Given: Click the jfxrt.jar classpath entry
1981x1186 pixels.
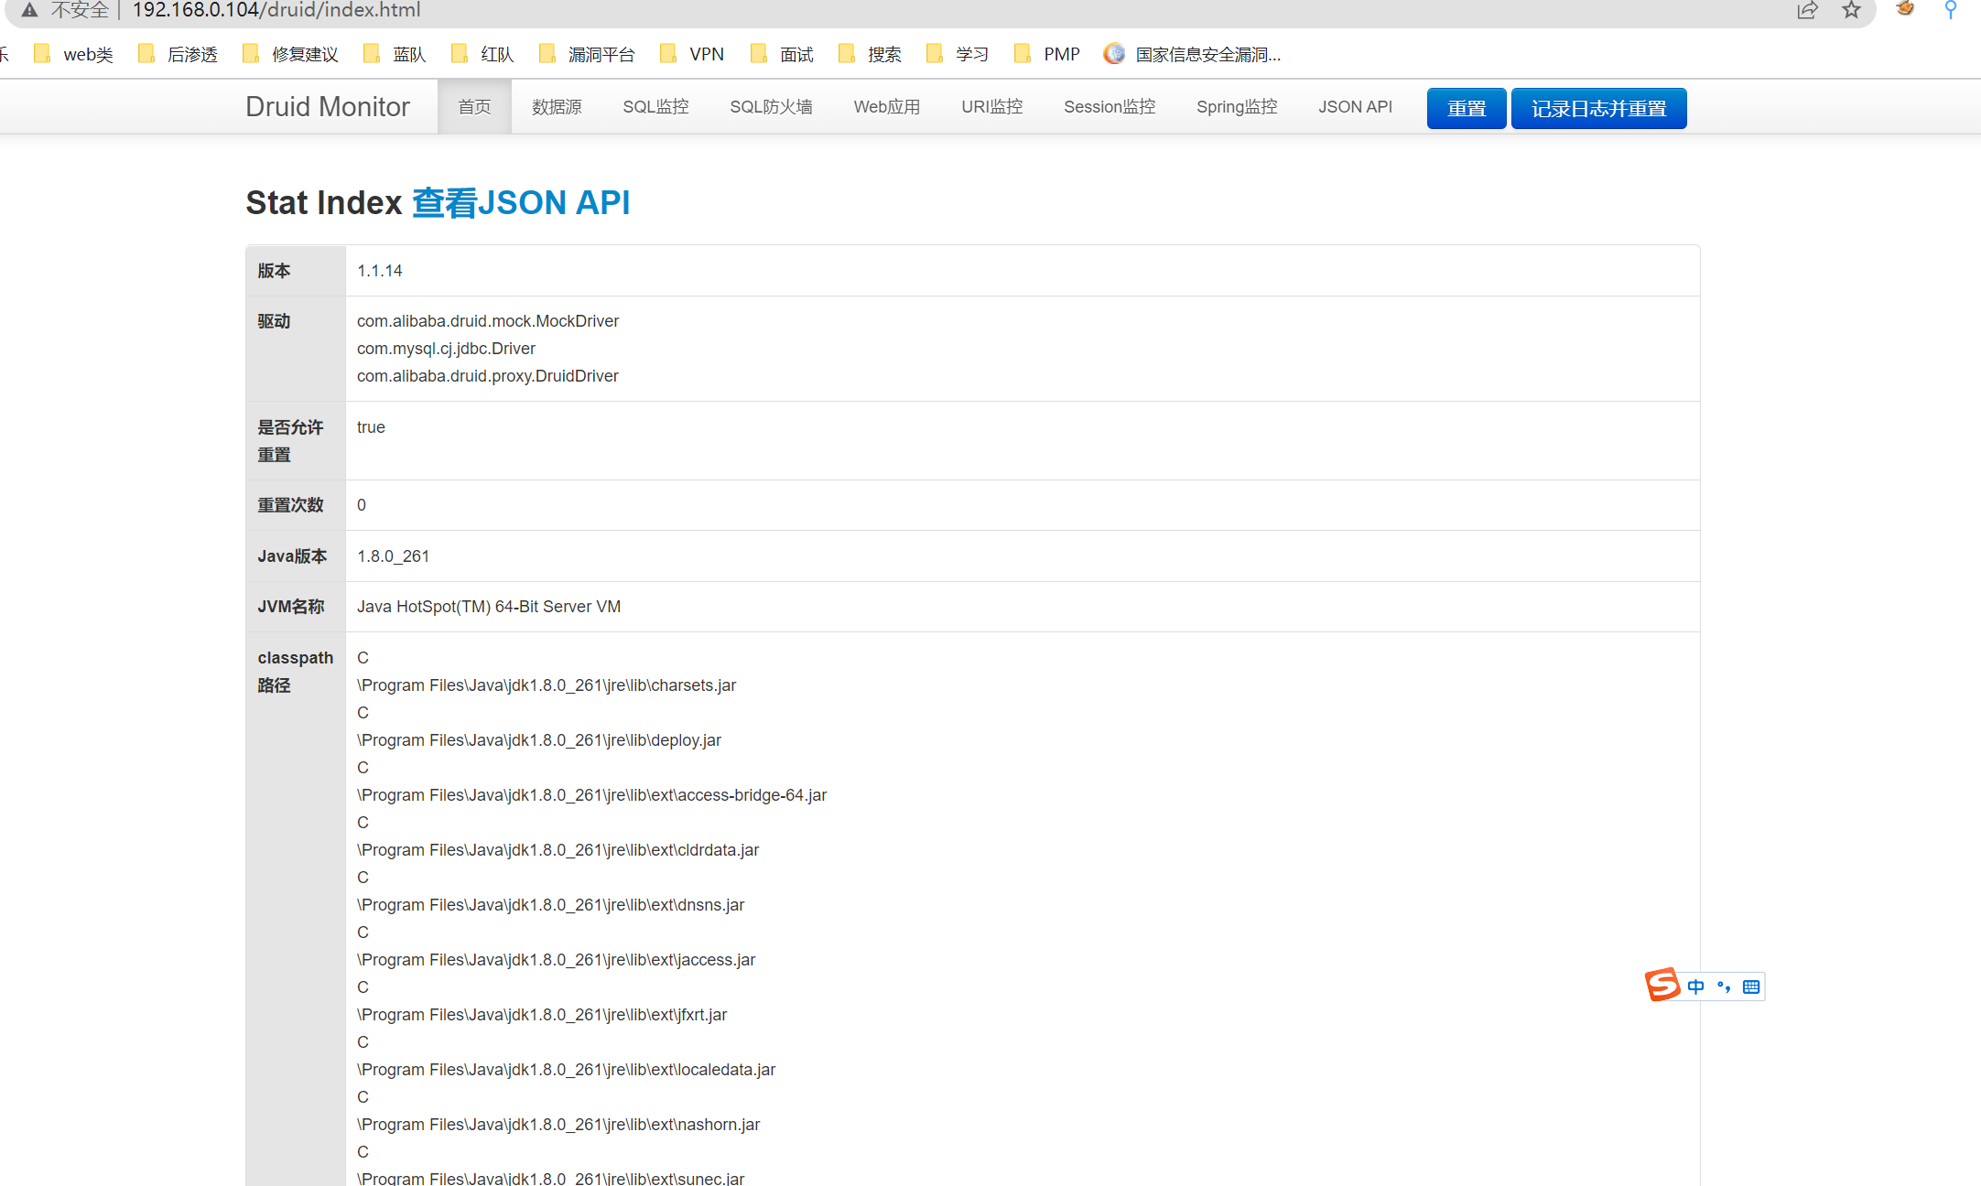Looking at the screenshot, I should [x=542, y=1015].
